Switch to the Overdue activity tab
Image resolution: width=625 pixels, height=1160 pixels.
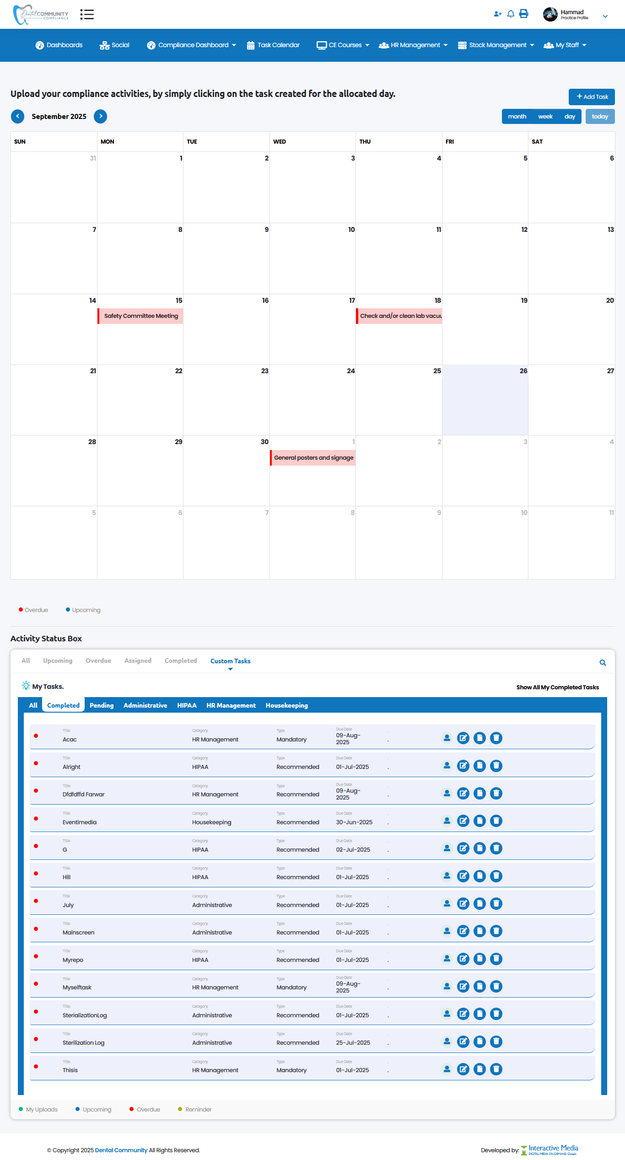coord(98,661)
